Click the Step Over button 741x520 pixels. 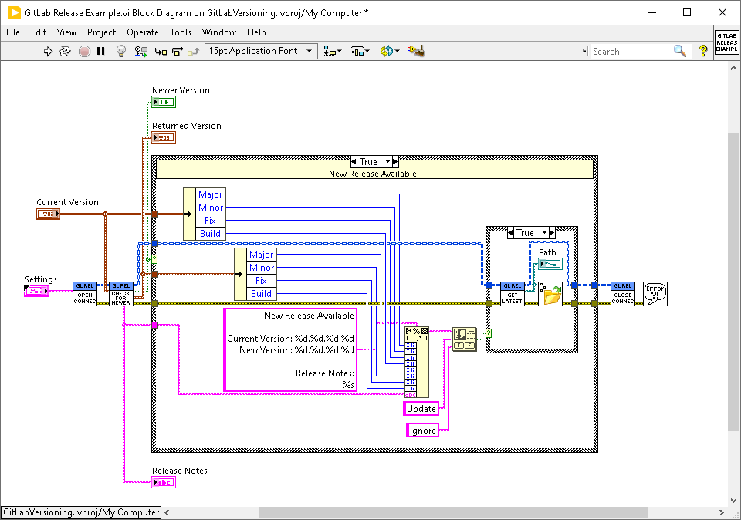coord(178,52)
